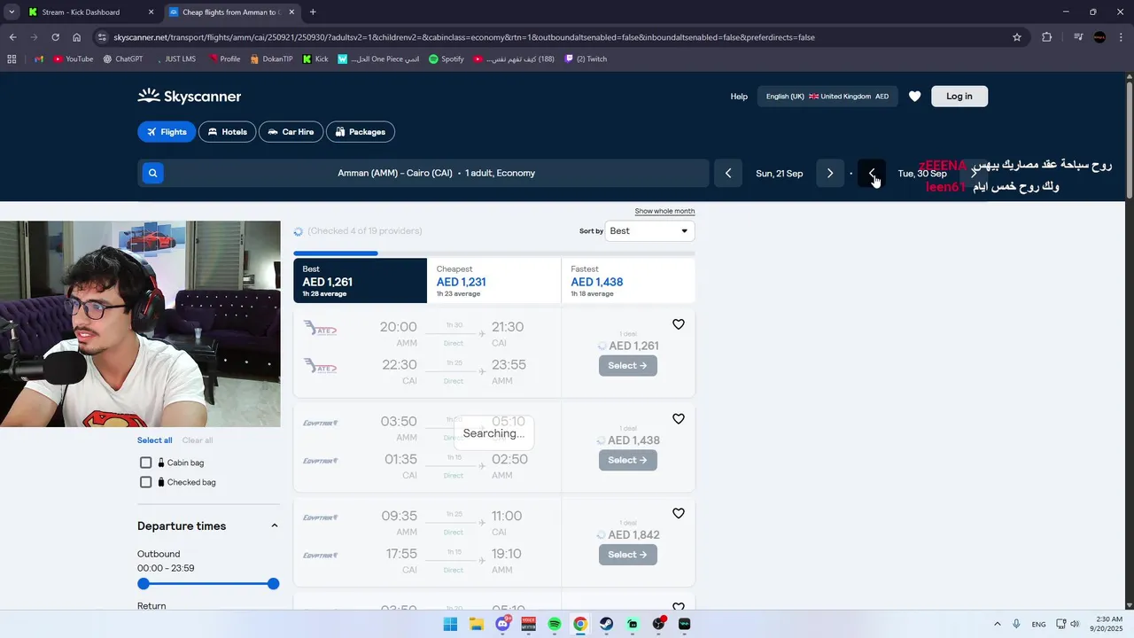Viewport: 1134px width, 638px height.
Task: Click Show whole month link
Action: click(664, 211)
